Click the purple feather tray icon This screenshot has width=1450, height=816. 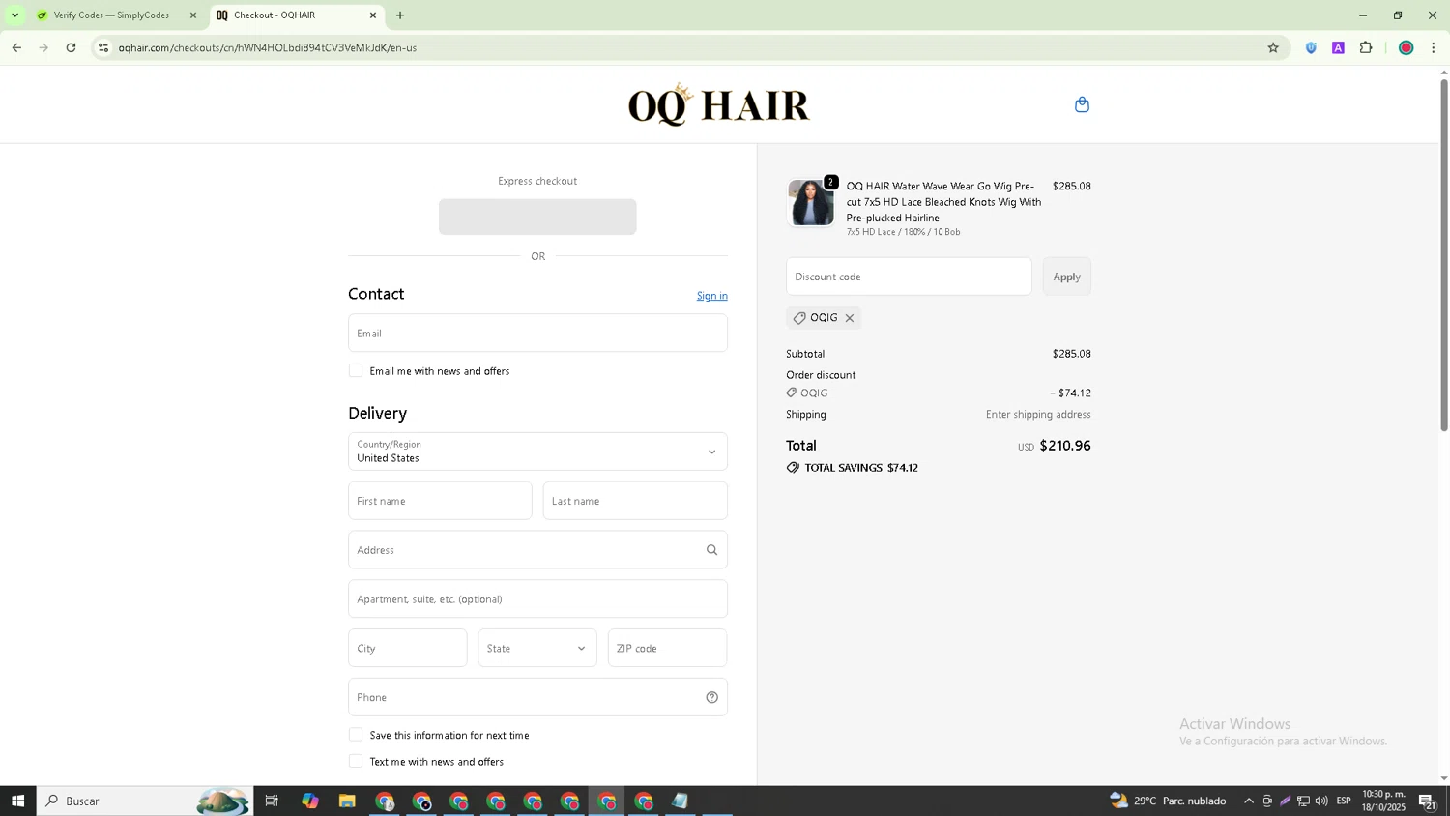(1285, 801)
